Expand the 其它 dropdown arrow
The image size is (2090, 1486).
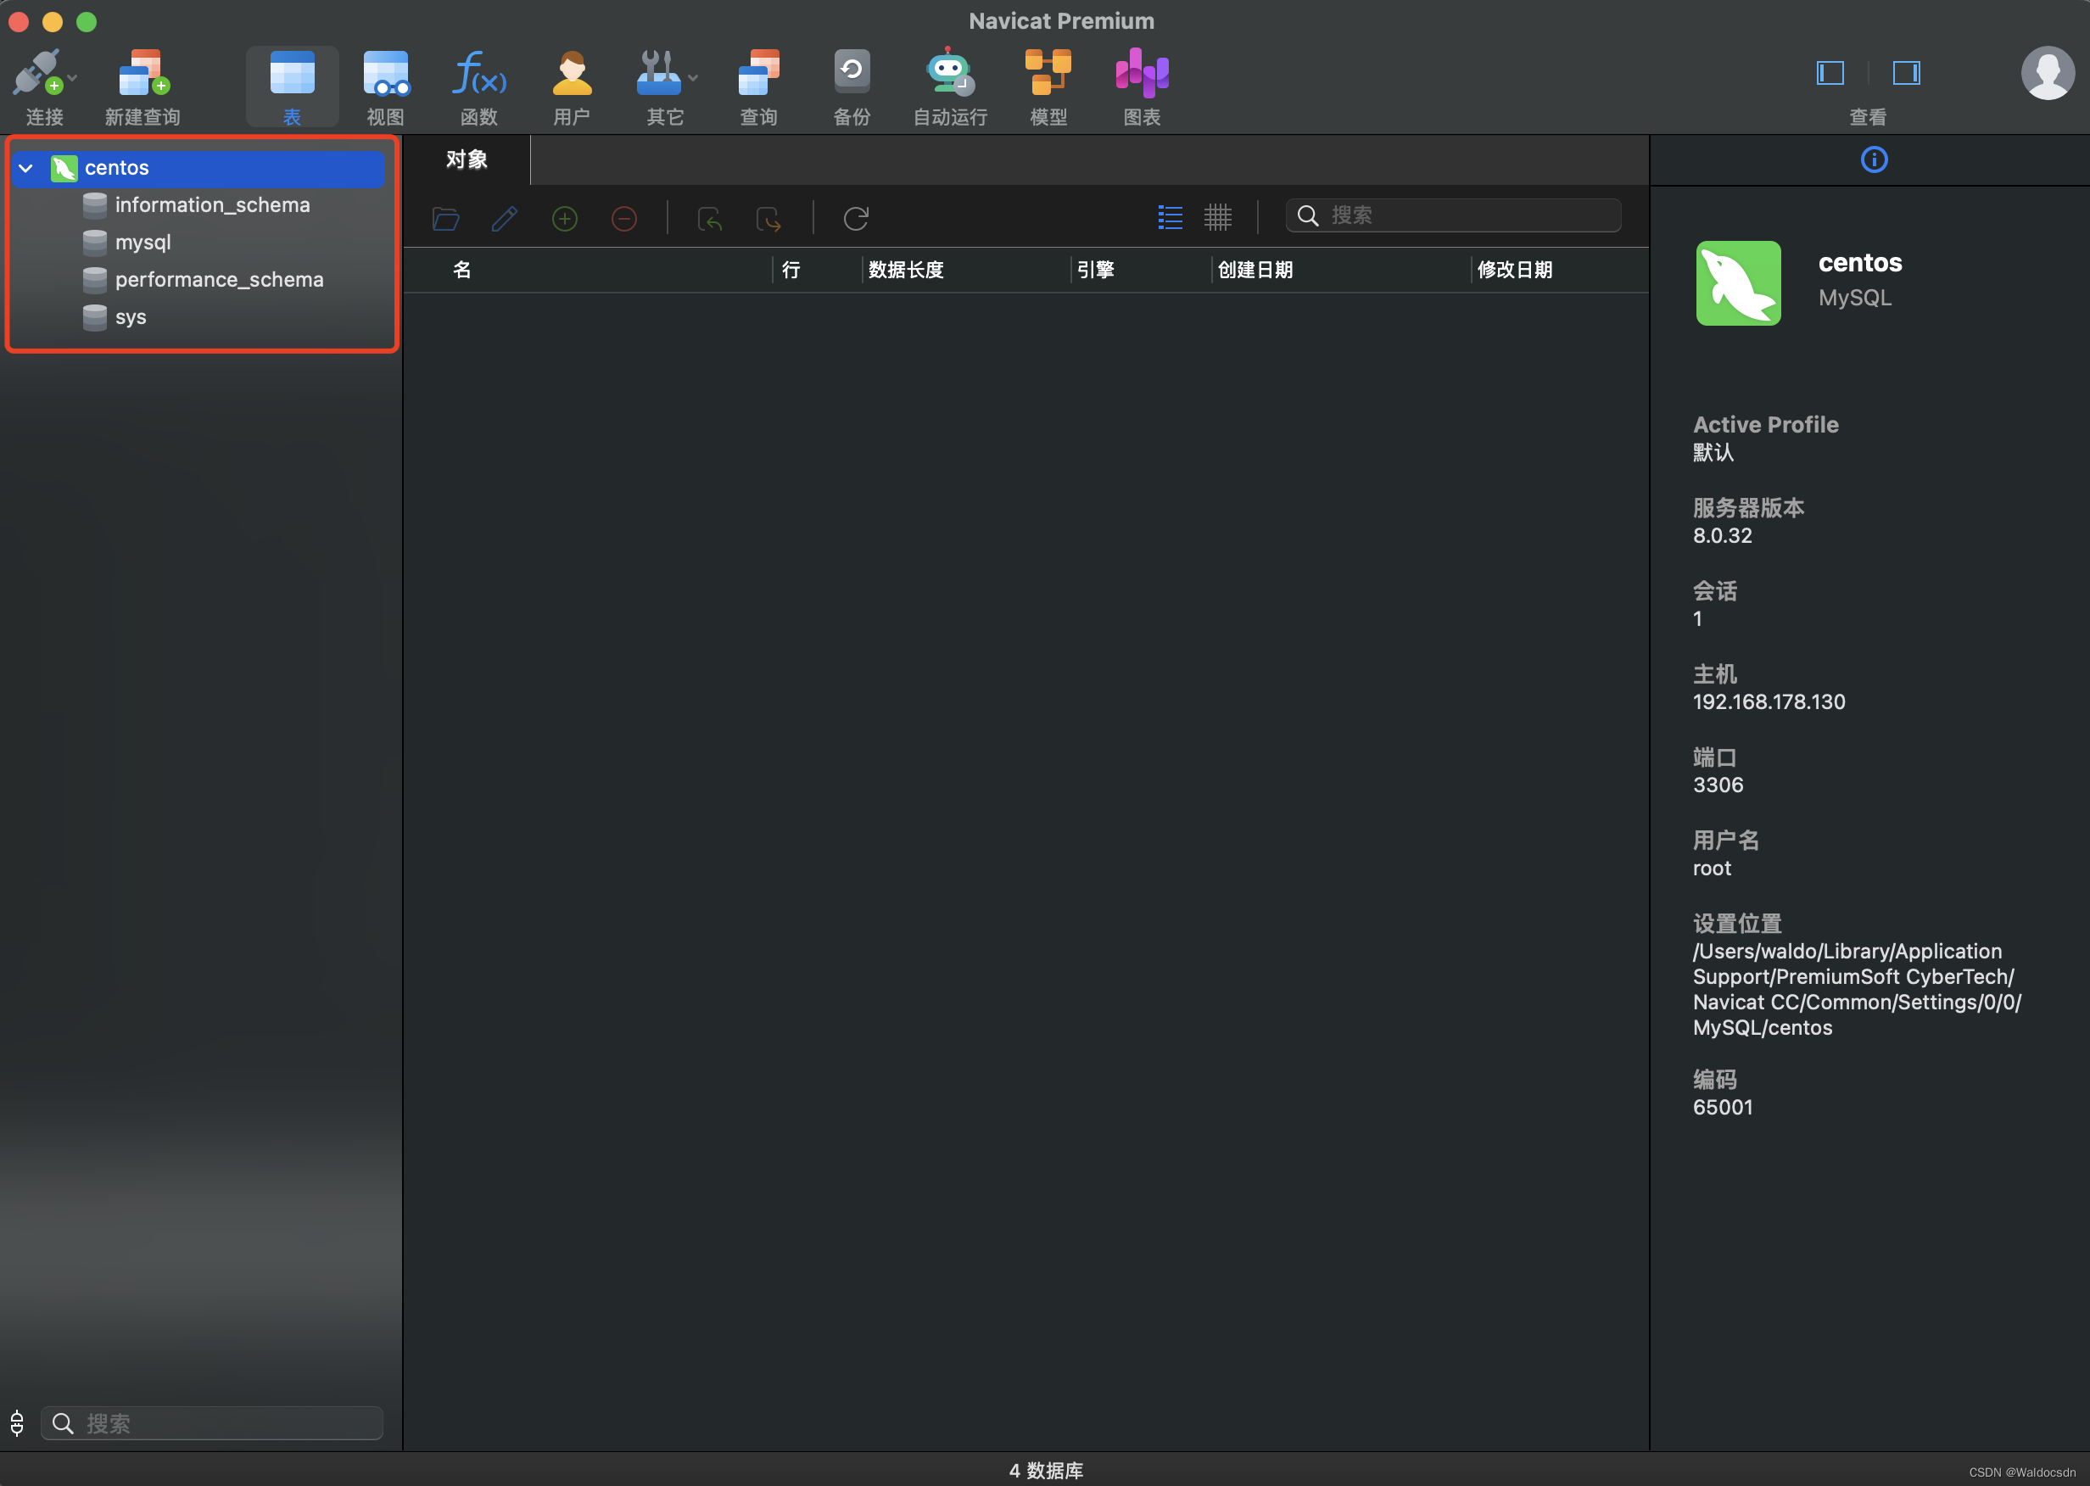click(x=694, y=79)
